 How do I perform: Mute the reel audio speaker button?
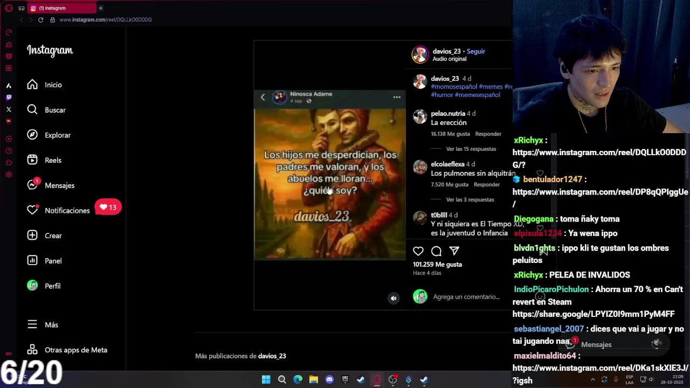click(394, 299)
